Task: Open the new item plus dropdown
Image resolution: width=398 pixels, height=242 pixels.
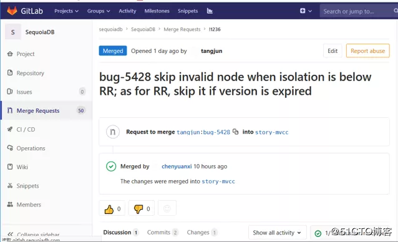Action: [x=306, y=11]
